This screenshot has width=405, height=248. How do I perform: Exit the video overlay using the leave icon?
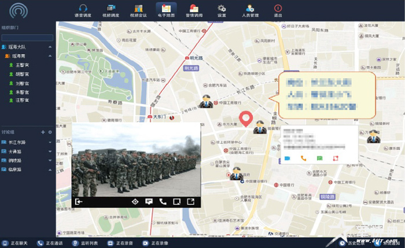point(78,202)
